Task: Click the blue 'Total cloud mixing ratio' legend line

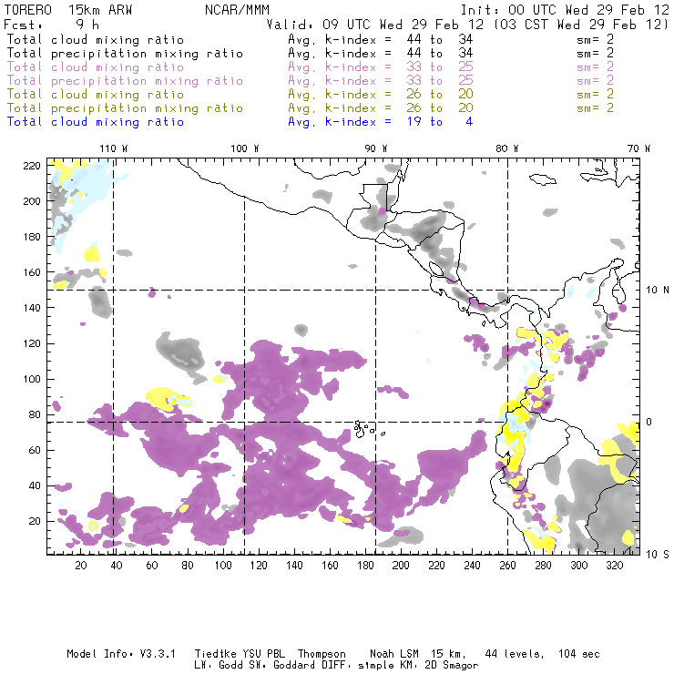Action: click(x=96, y=122)
